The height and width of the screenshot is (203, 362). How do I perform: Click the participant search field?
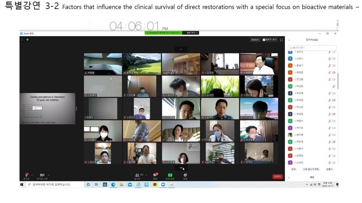click(312, 48)
